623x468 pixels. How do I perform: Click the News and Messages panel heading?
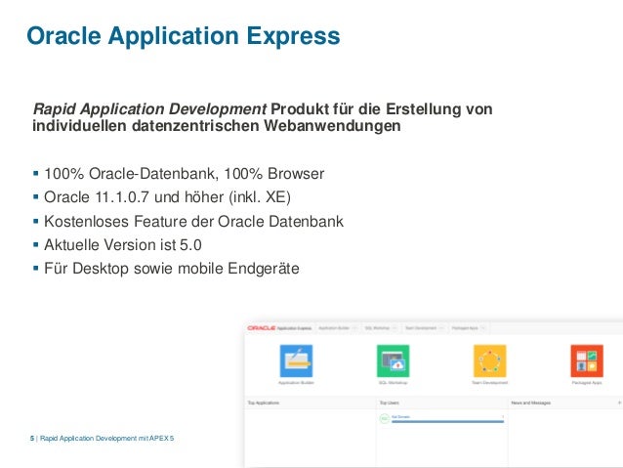pyautogui.click(x=531, y=403)
